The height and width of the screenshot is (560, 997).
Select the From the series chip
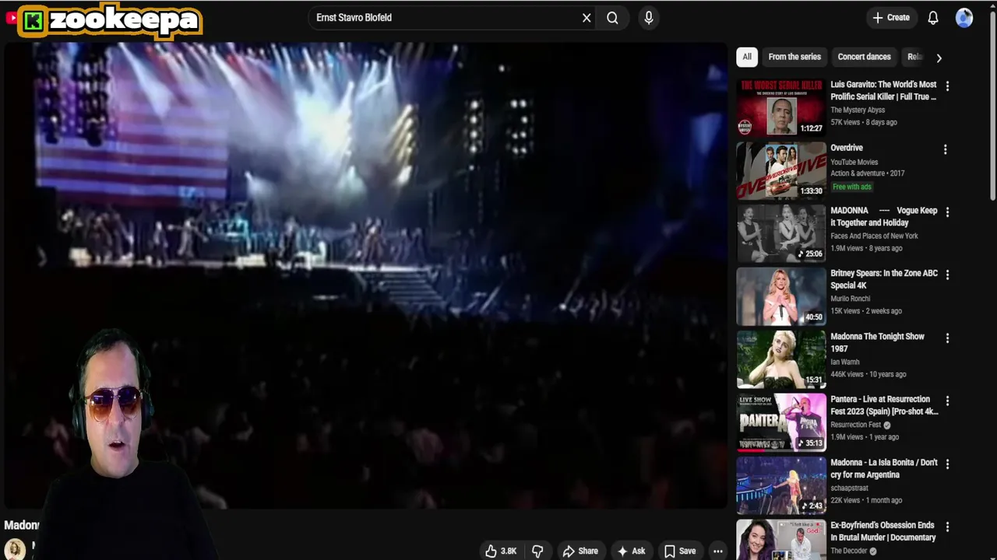point(794,57)
